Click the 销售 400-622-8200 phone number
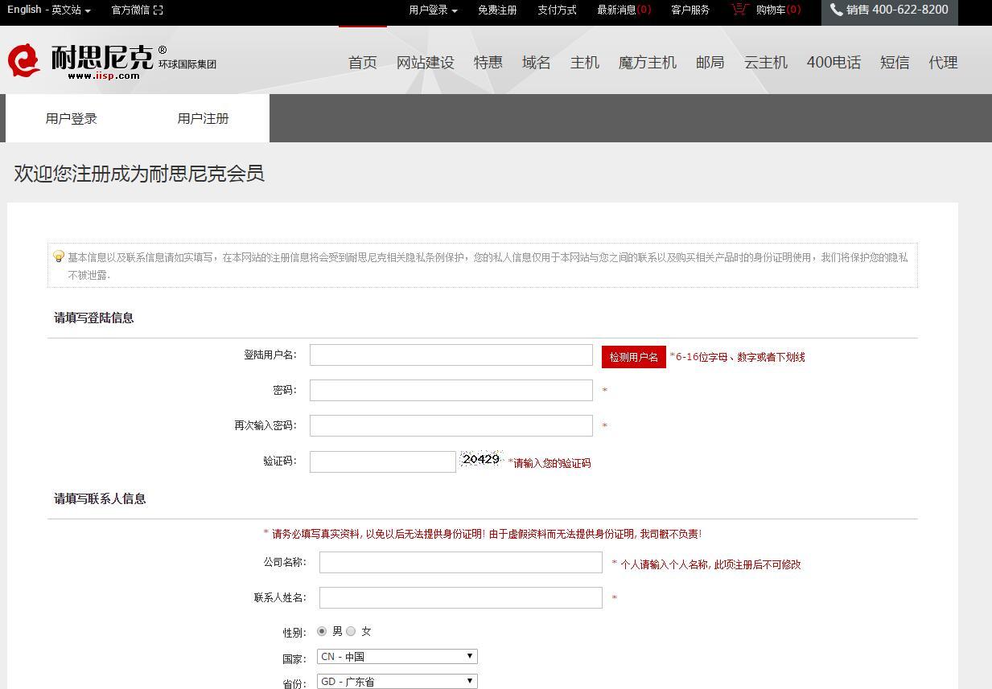The height and width of the screenshot is (689, 992). point(897,10)
